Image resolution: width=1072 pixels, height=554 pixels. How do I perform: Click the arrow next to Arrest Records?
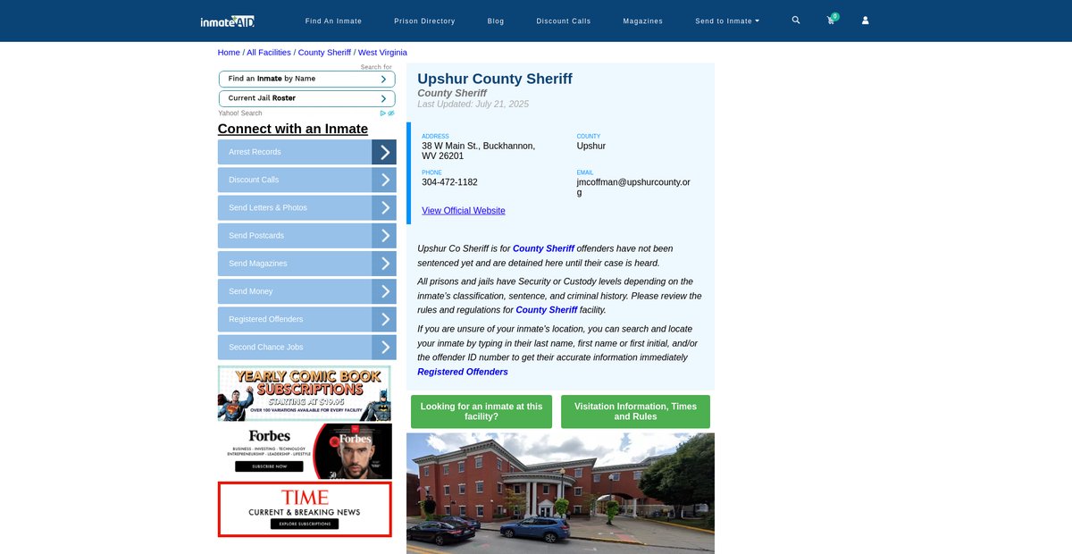pyautogui.click(x=384, y=152)
